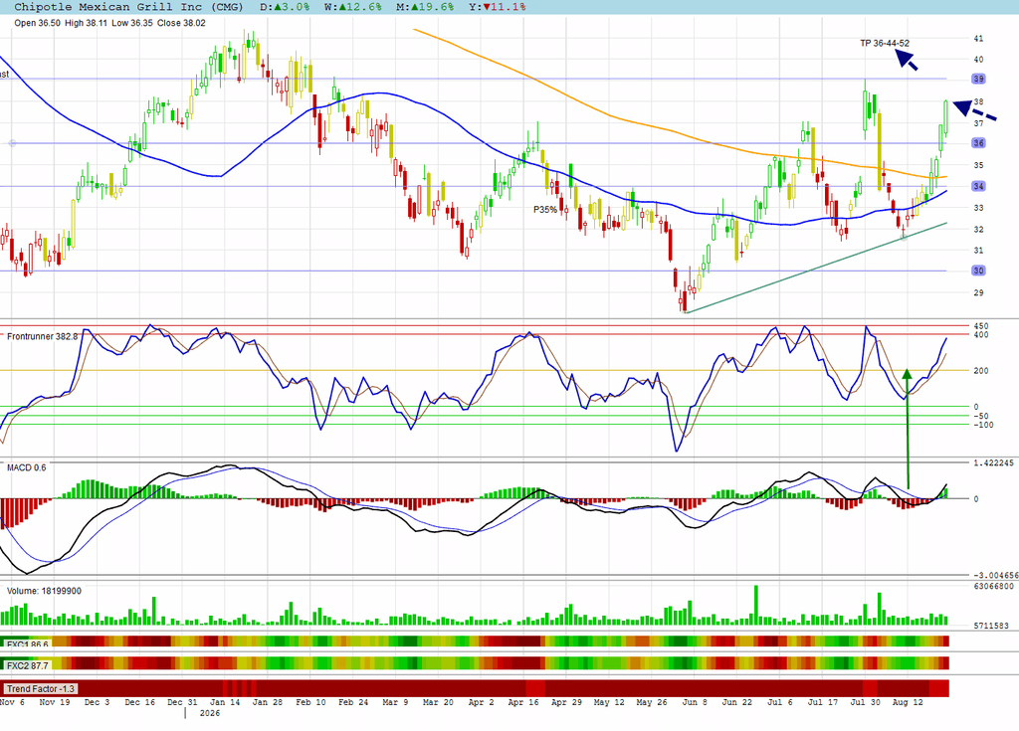The width and height of the screenshot is (1019, 731).
Task: Click the FXC2 87.7 strip label
Action: (27, 666)
